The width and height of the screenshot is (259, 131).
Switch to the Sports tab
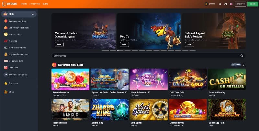click(x=24, y=4)
